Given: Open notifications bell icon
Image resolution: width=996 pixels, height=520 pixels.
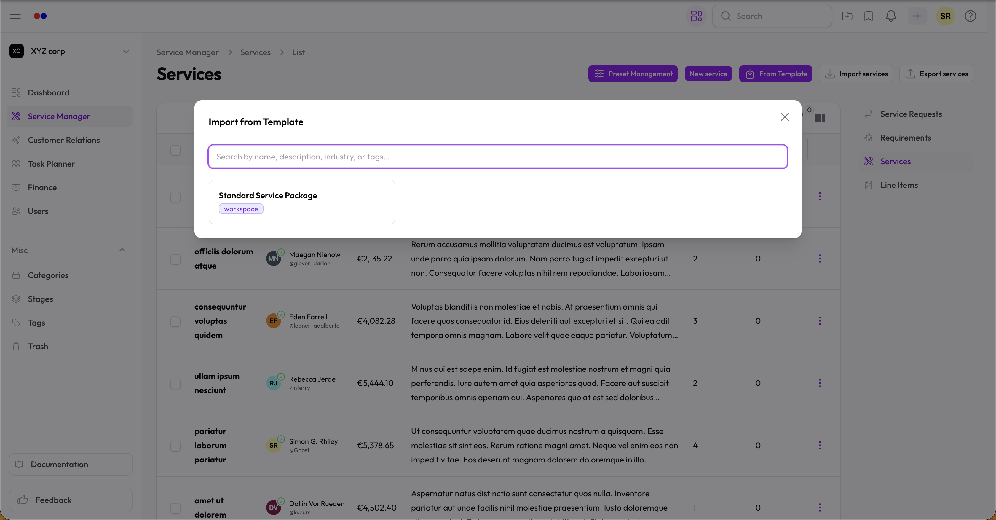Looking at the screenshot, I should pos(891,16).
